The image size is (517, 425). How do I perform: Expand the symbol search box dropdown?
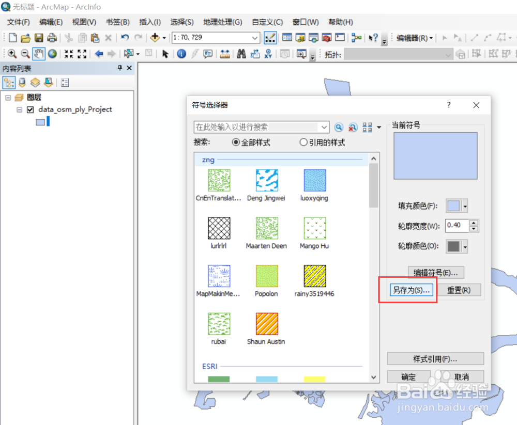(x=324, y=127)
